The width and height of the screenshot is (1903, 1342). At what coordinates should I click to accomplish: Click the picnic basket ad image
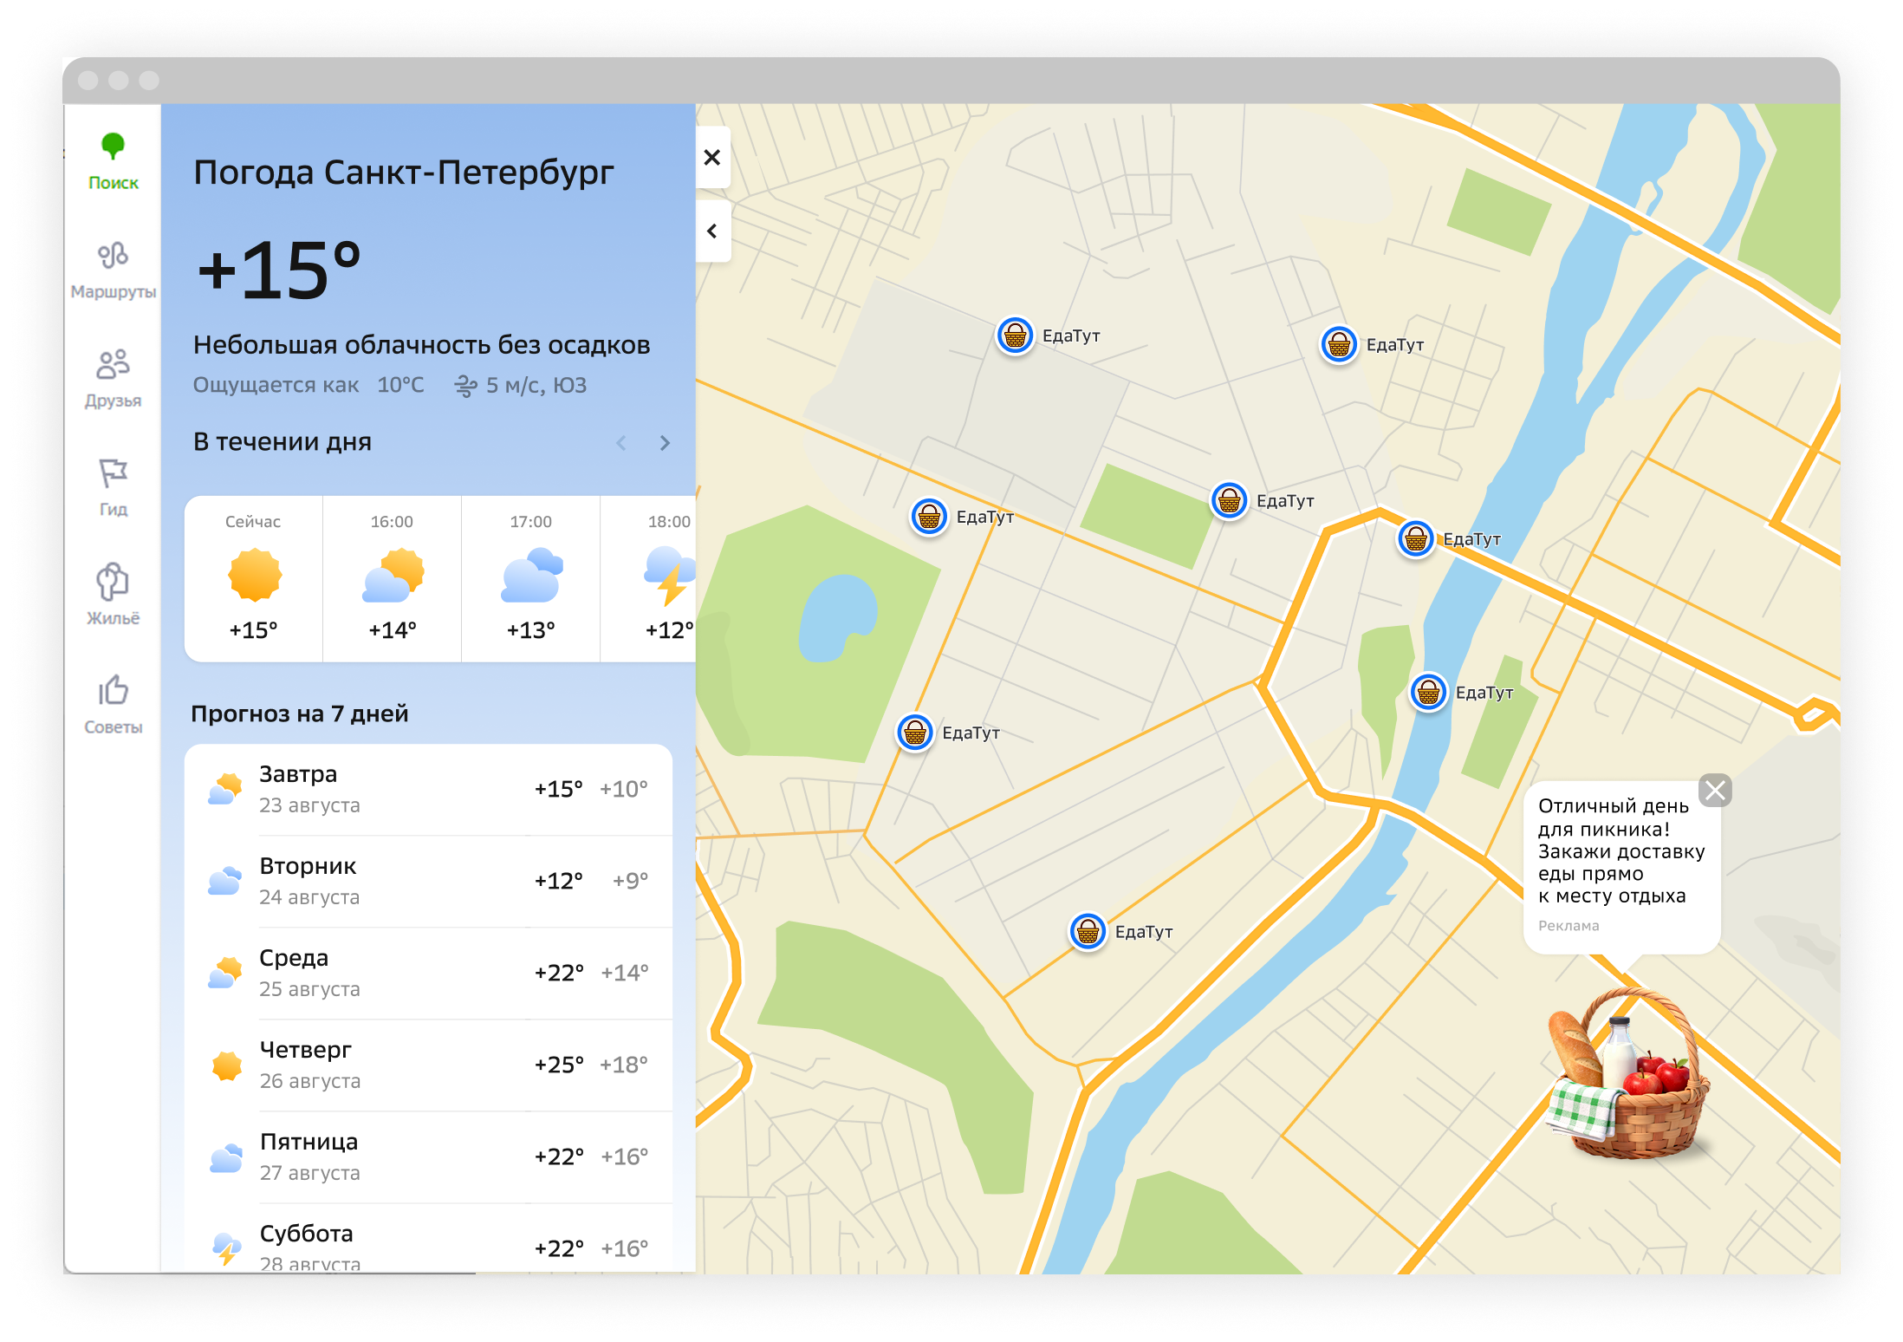(1627, 1073)
